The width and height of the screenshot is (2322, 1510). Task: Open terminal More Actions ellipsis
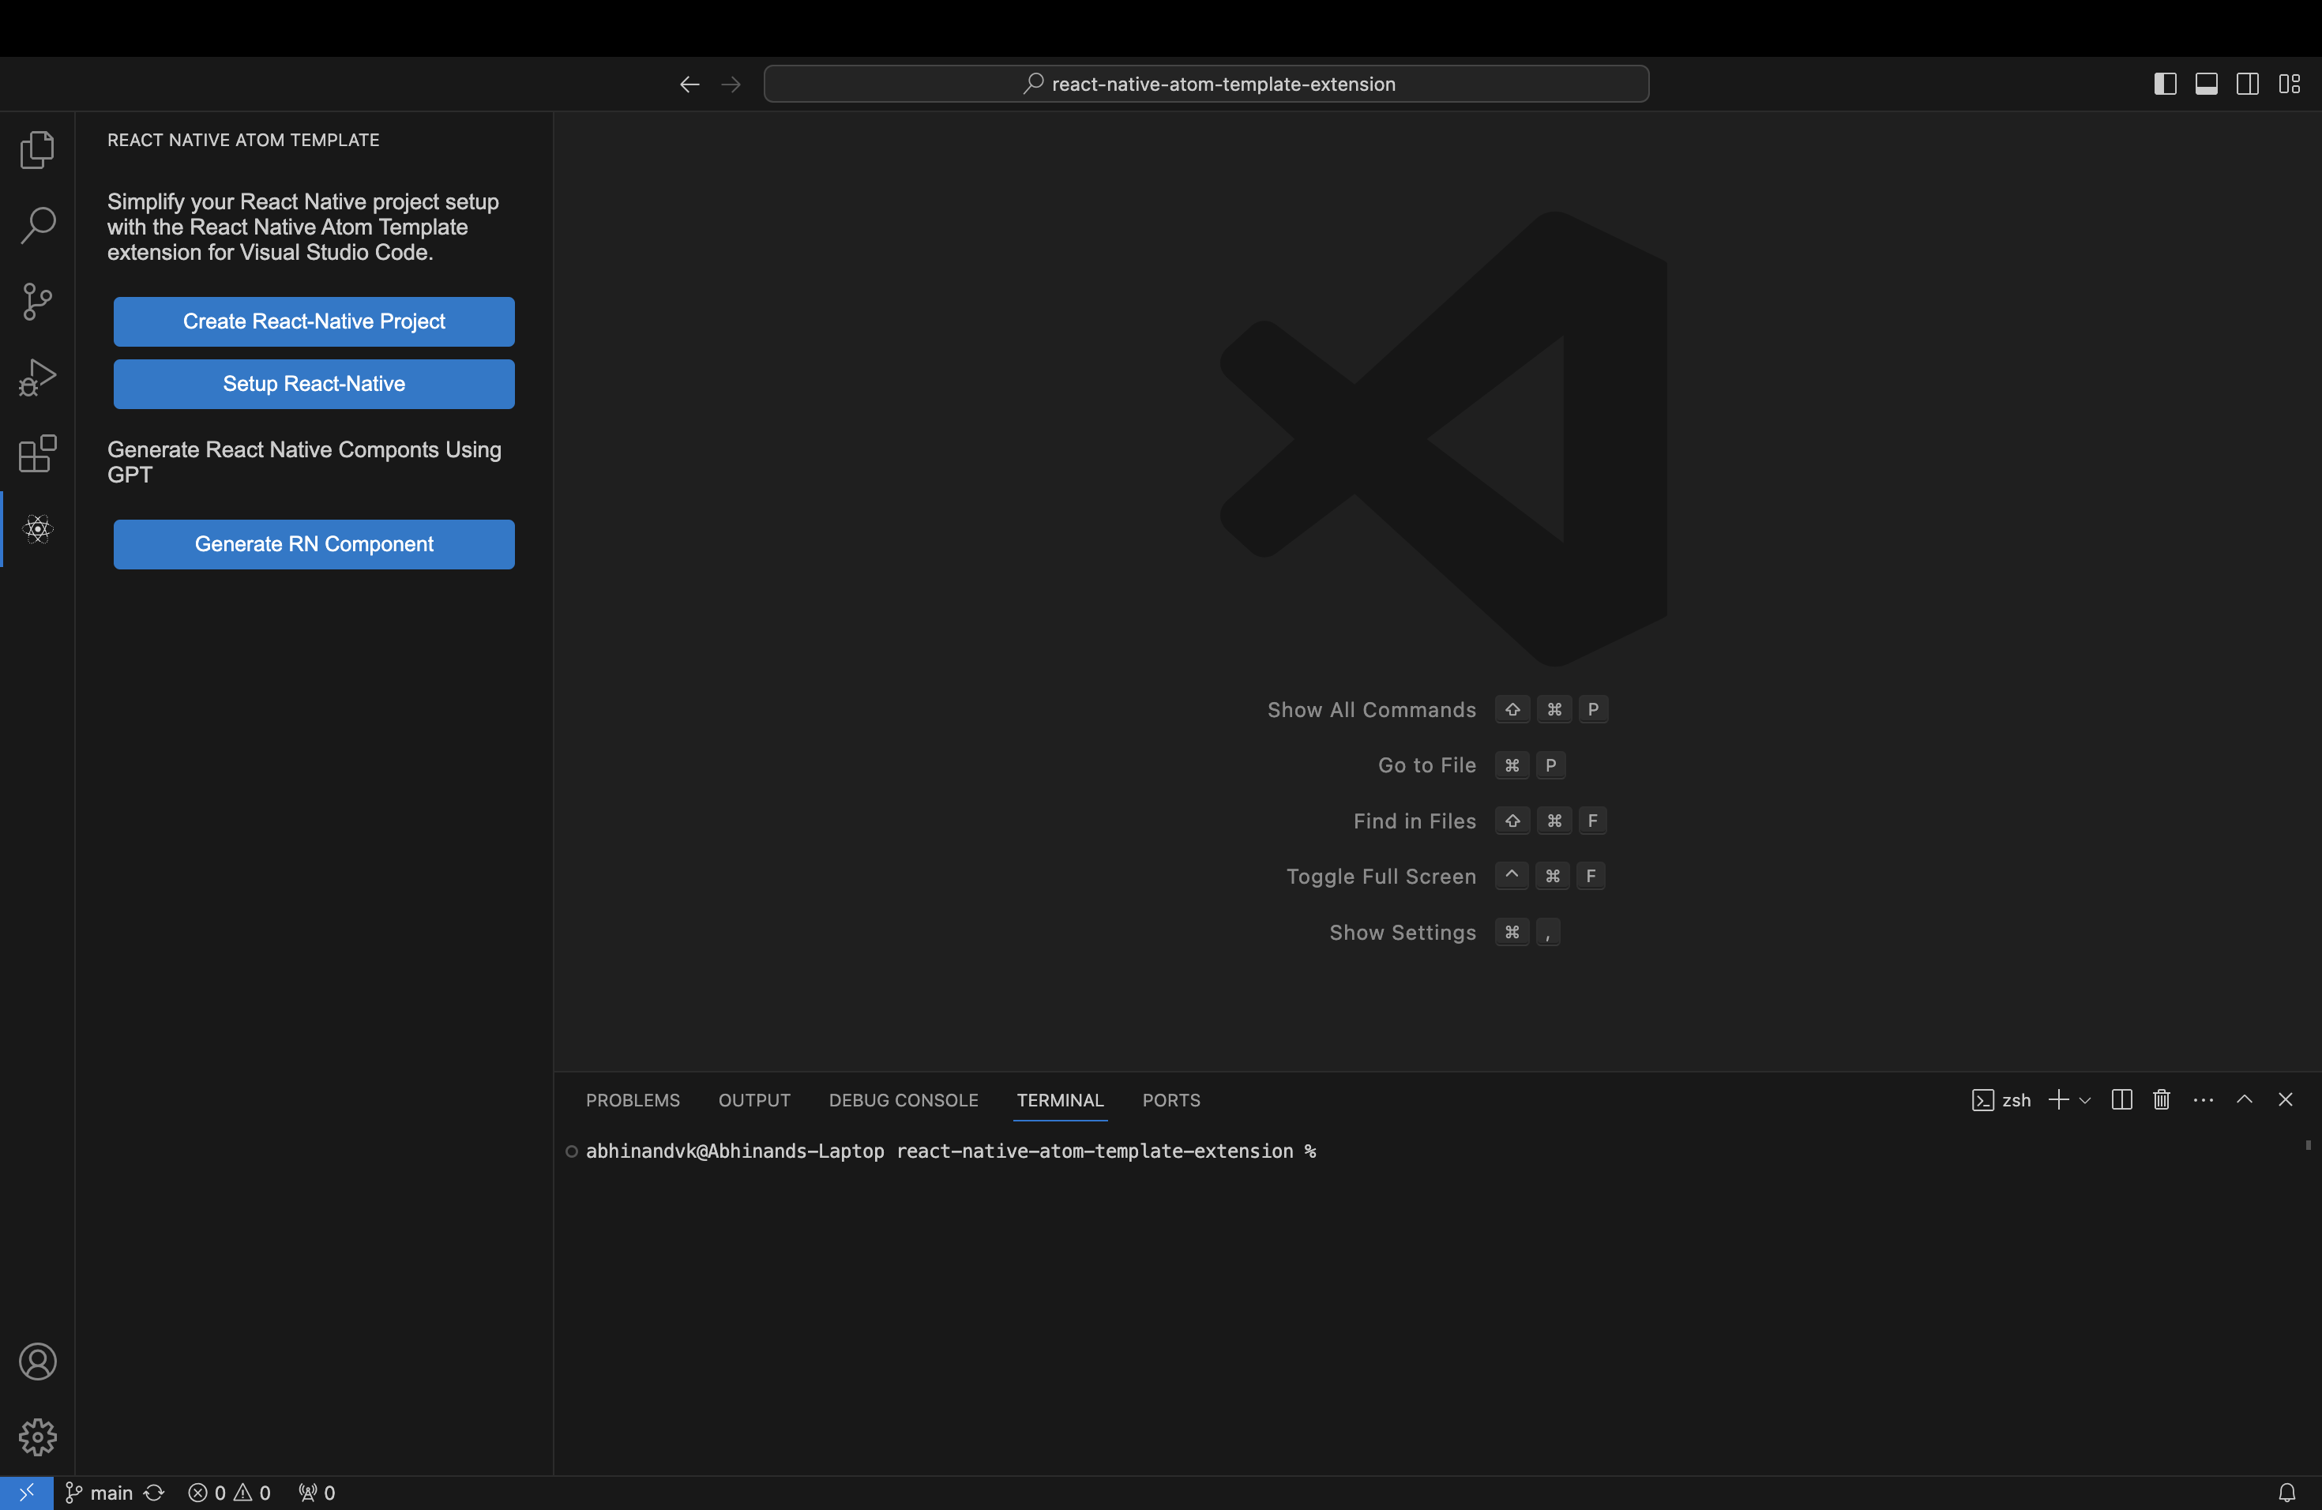[x=2203, y=1099]
